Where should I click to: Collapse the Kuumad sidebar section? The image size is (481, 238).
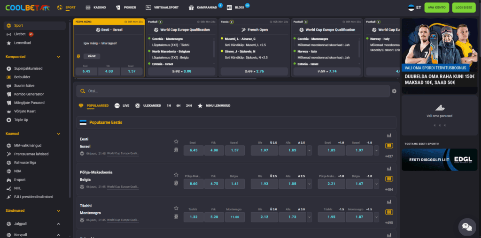pyautogui.click(x=59, y=134)
